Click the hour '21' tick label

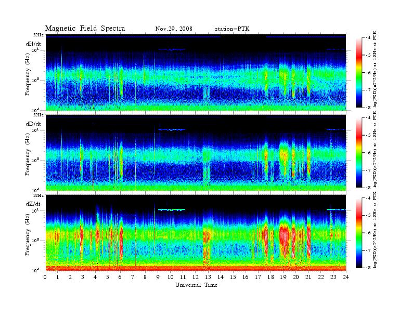click(x=308, y=277)
